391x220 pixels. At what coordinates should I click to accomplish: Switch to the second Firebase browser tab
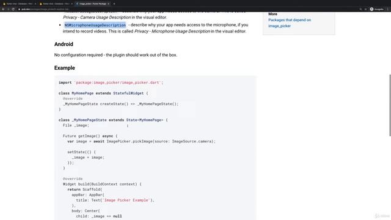(x=56, y=4)
